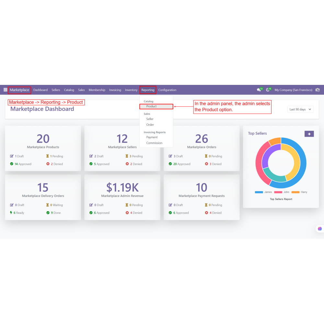
Task: Click the Ready bolt icon under Delivery Orders
Action: [x=12, y=213]
